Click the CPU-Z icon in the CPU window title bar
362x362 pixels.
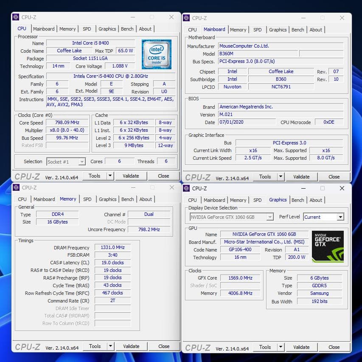click(x=16, y=17)
